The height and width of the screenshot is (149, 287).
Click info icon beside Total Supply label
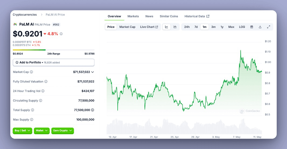(33, 110)
